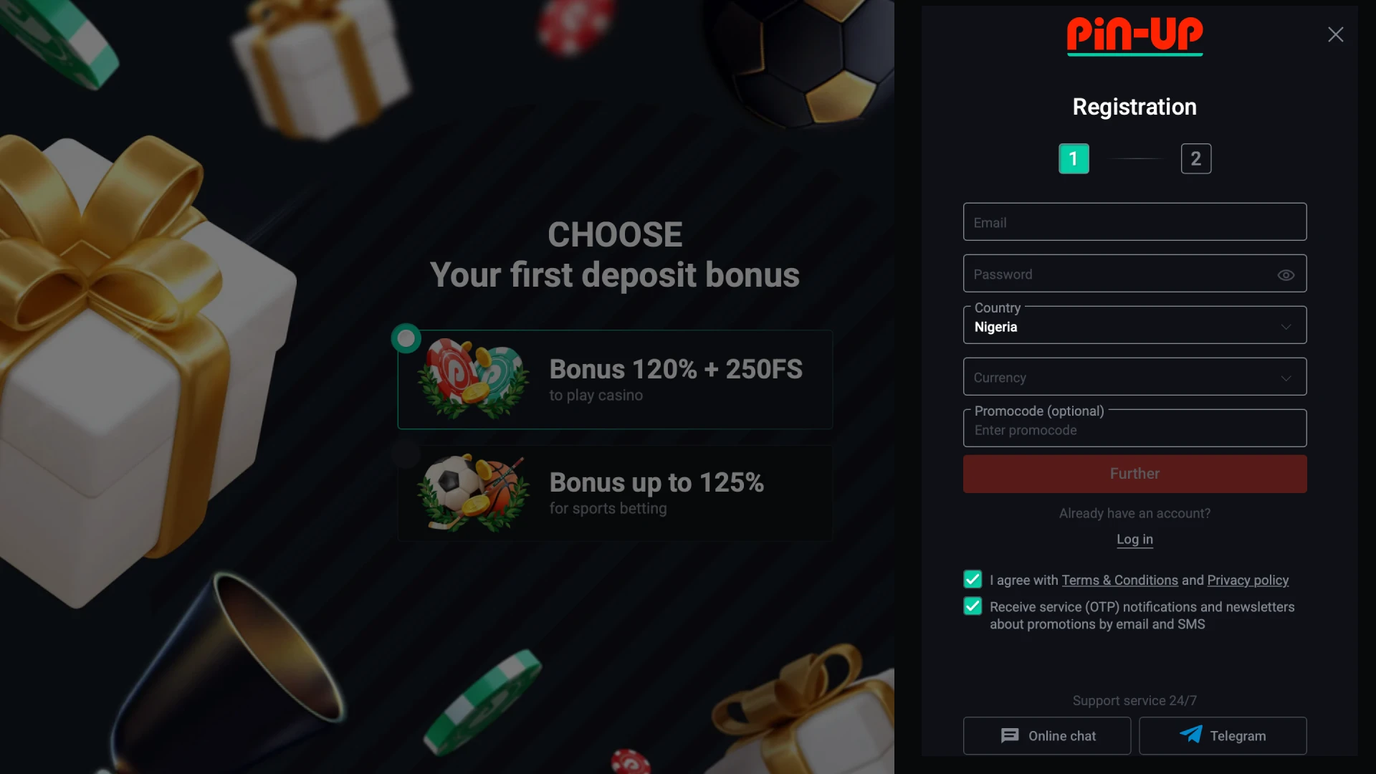Expand the Currency dropdown
The height and width of the screenshot is (774, 1376).
(x=1134, y=377)
